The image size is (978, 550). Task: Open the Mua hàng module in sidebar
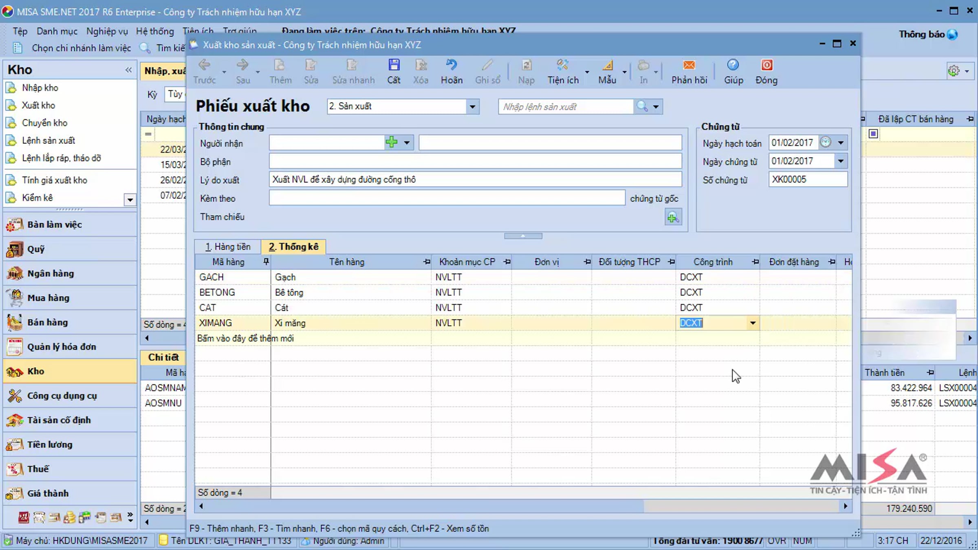click(x=70, y=298)
